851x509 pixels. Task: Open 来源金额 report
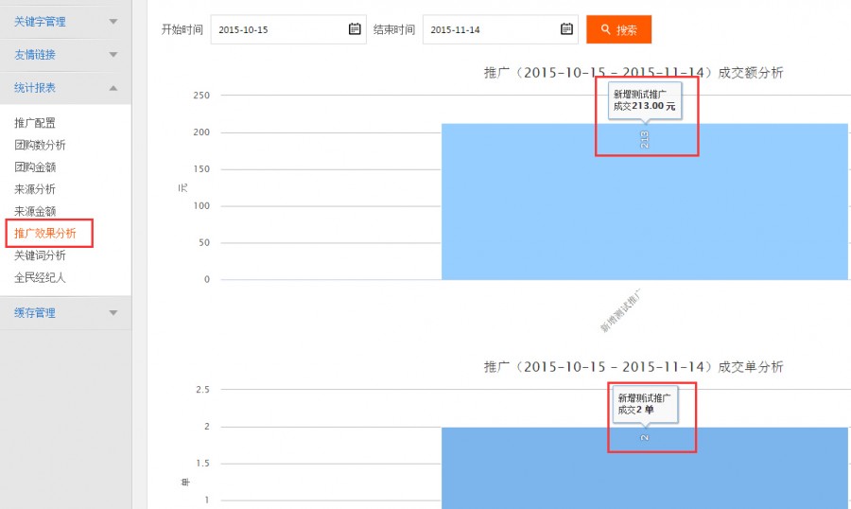(x=35, y=211)
